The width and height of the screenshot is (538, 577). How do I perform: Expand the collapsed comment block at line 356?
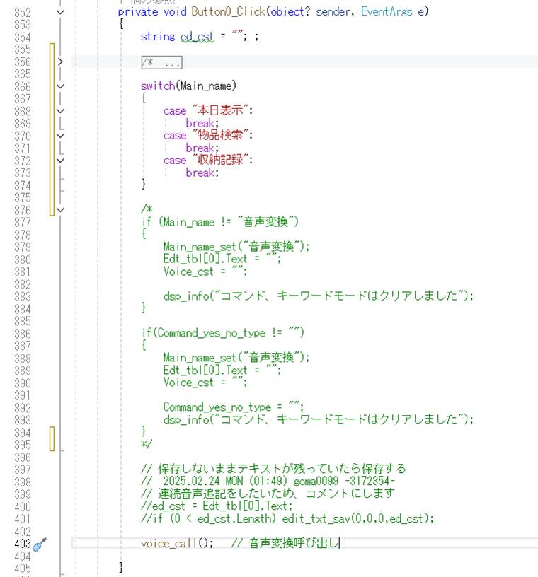[x=60, y=62]
